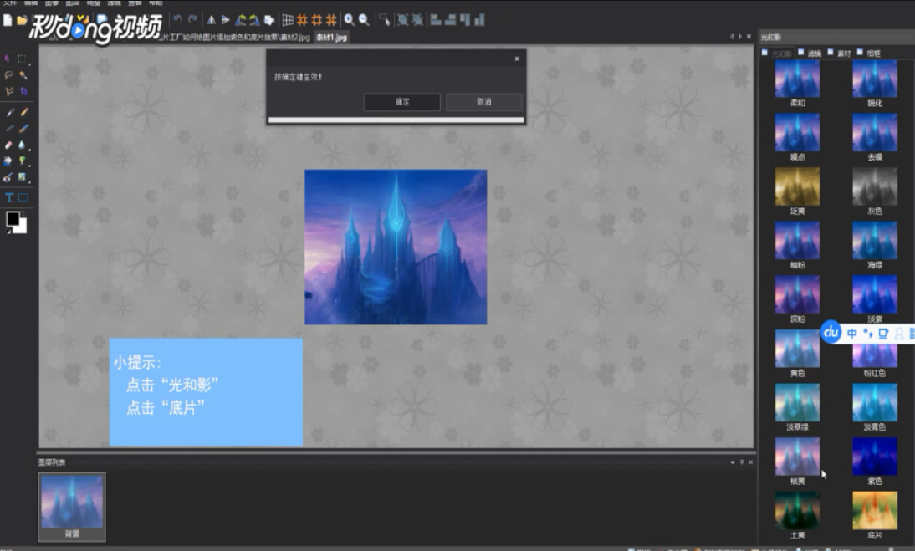Image resolution: width=915 pixels, height=551 pixels.
Task: Click the new file icon
Action: tap(8, 20)
